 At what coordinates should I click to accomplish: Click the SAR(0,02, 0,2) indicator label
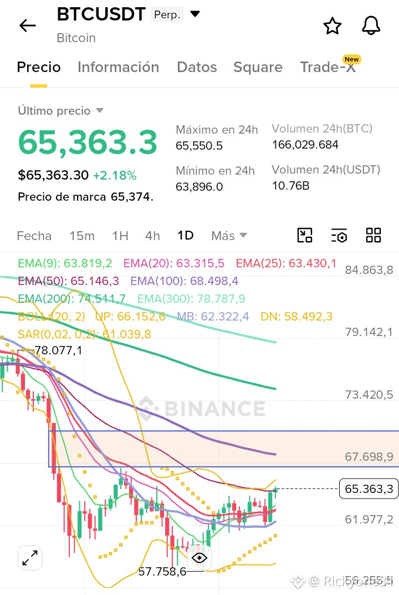(x=84, y=334)
